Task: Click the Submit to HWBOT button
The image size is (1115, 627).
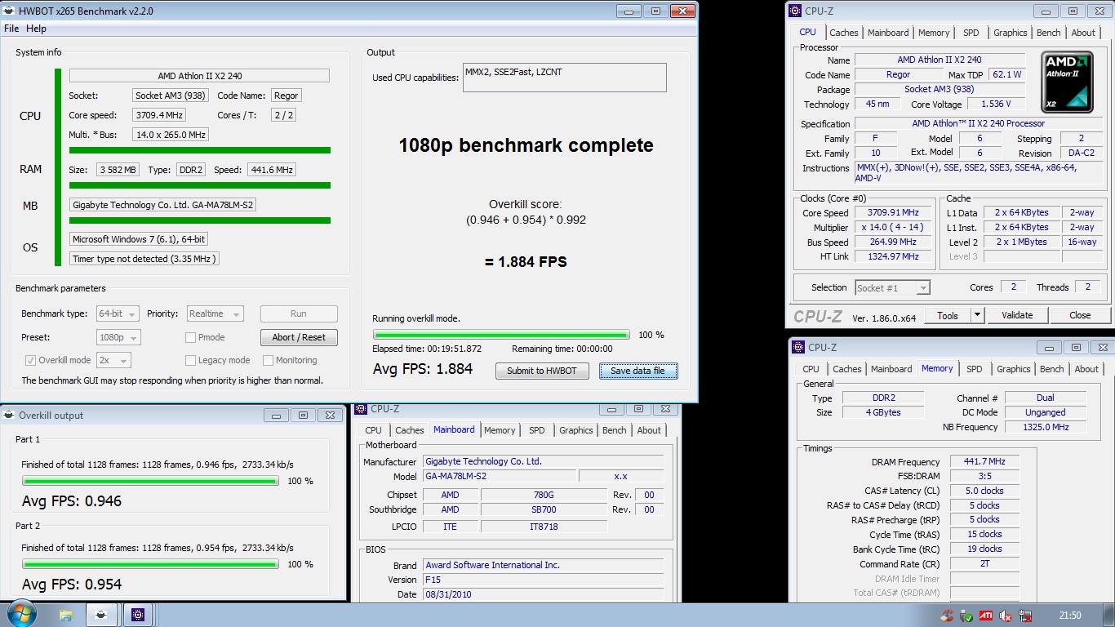Action: click(541, 371)
